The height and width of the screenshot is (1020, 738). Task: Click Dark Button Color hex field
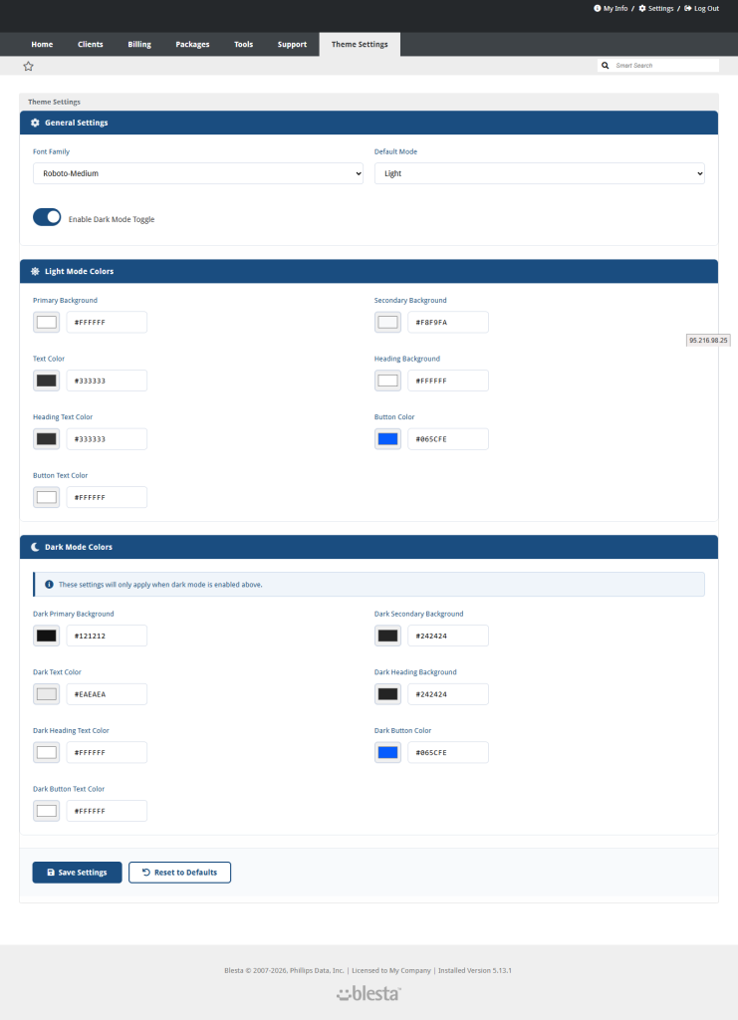click(x=448, y=753)
